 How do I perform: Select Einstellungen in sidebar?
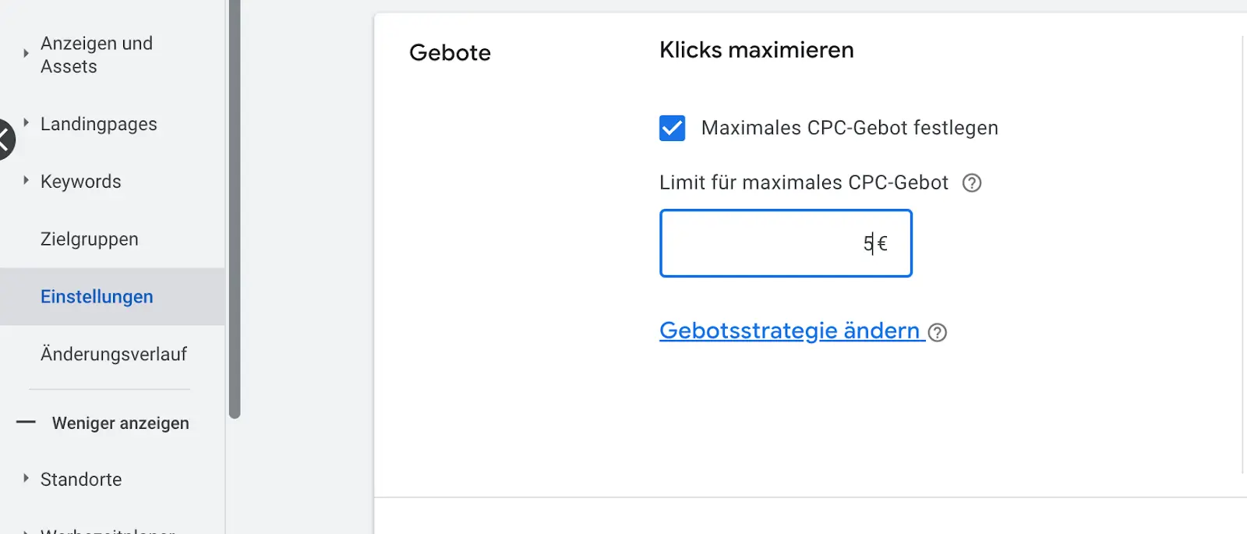[97, 297]
